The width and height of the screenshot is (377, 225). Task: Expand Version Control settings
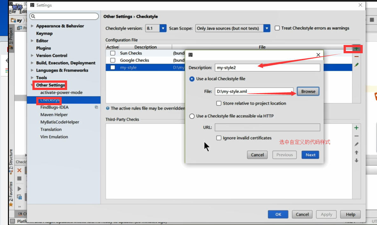(32, 55)
